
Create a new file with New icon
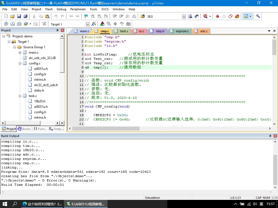pos(6,16)
